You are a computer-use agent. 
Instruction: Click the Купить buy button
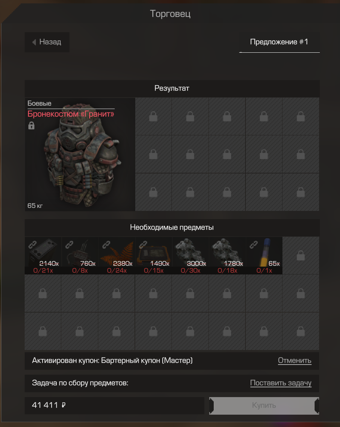click(x=264, y=405)
